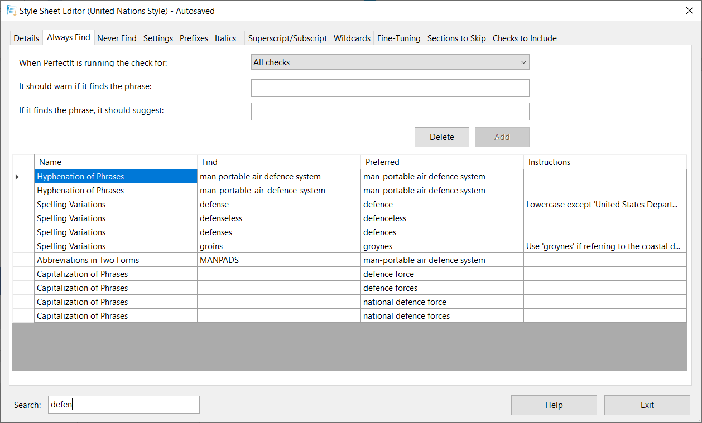
Task: Go to the Superscript/Subscript tab
Action: tap(287, 38)
